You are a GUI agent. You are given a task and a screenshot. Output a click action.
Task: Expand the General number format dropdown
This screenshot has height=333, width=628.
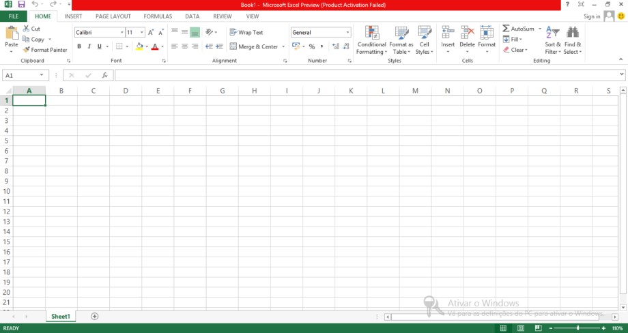pos(347,32)
